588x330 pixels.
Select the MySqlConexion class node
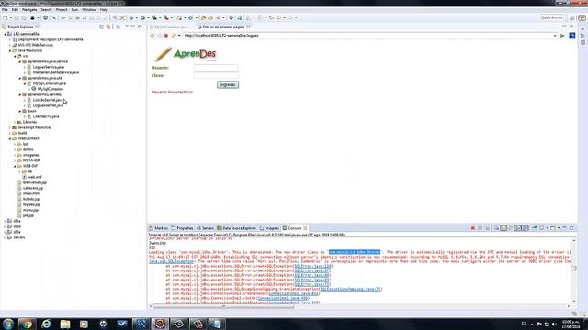click(x=51, y=89)
